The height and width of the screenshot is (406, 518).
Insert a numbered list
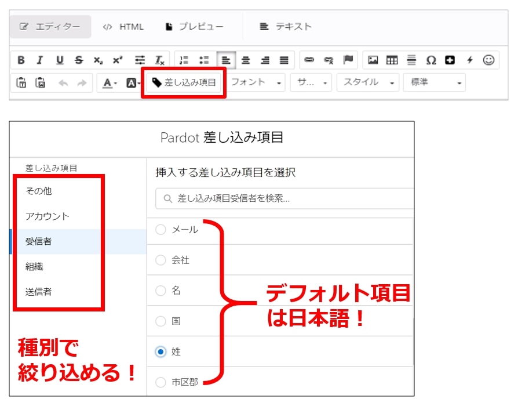point(184,60)
